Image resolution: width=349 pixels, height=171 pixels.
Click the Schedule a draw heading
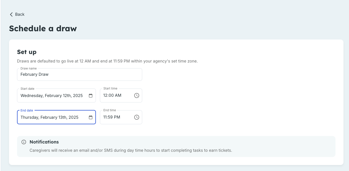(43, 28)
